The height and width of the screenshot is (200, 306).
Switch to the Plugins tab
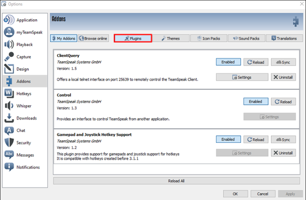(133, 38)
